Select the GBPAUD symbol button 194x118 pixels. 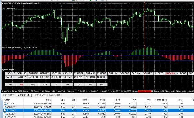[56, 77]
